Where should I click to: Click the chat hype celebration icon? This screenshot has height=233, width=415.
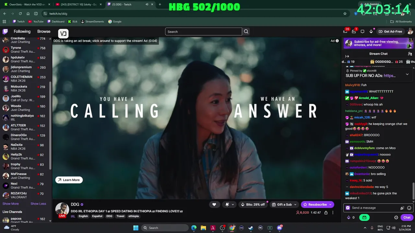(402, 208)
